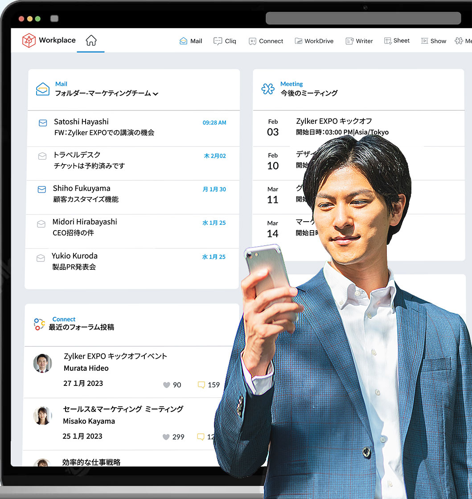Image resolution: width=472 pixels, height=499 pixels.
Task: Open 効率的な仕事戦略 forum post
Action: point(91,462)
